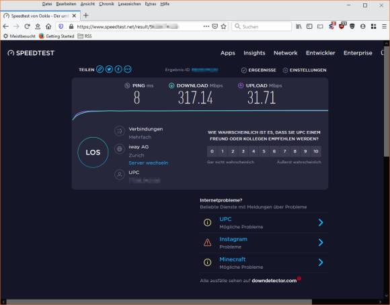Select rating 1 in the recommendation survey
This screenshot has height=305, width=390.
point(223,151)
